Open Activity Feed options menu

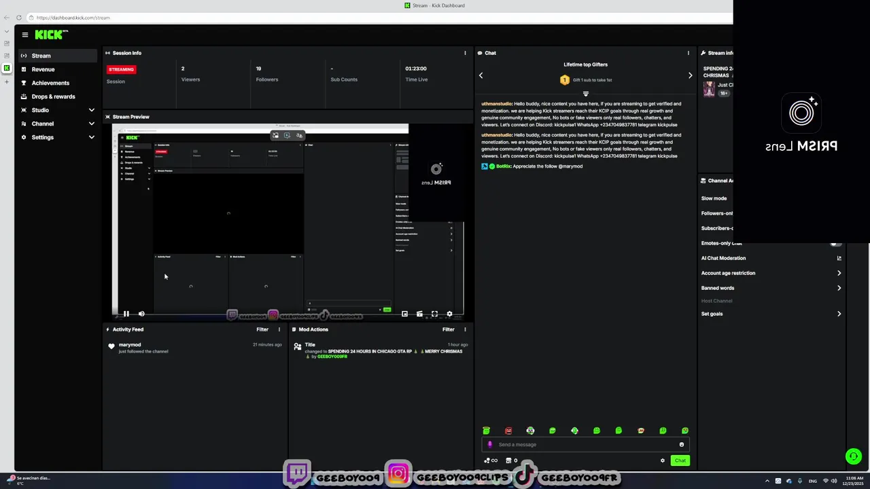tap(279, 329)
